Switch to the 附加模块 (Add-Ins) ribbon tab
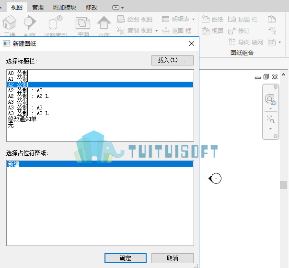This screenshot has height=268, width=289. click(65, 7)
